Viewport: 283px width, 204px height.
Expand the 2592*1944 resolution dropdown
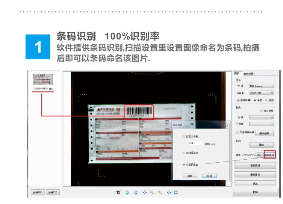click(262, 93)
